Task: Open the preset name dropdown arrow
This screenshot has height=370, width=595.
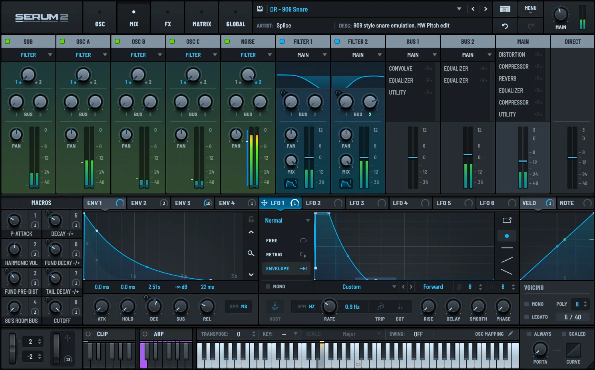Action: click(459, 9)
